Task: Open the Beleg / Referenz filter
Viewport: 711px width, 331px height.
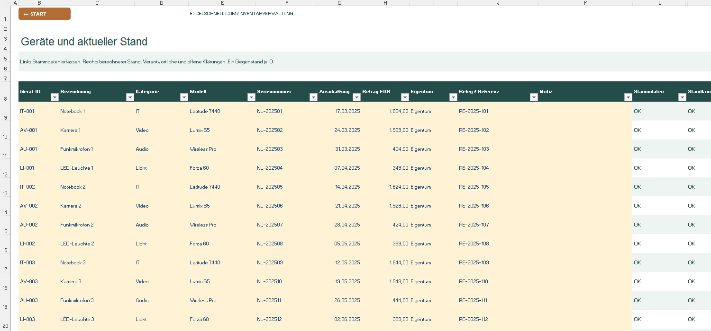Action: [x=534, y=97]
